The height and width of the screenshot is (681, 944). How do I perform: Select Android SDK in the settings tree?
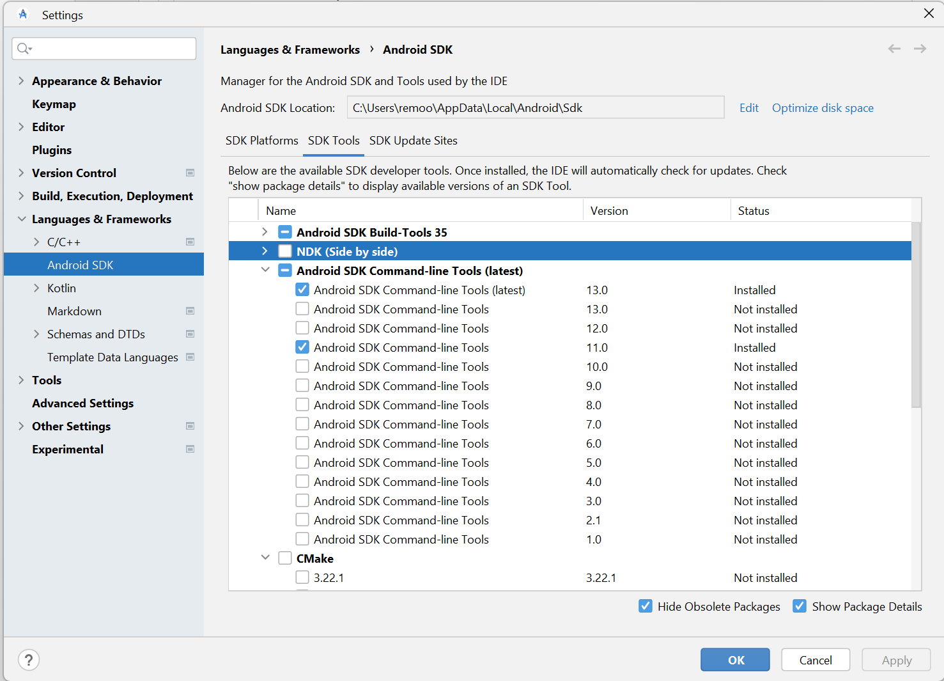pos(104,265)
